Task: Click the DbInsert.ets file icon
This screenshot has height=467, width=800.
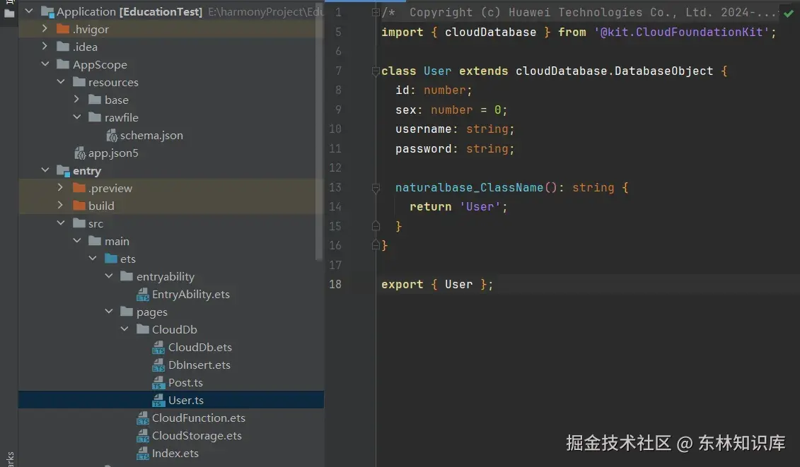Action: point(158,365)
